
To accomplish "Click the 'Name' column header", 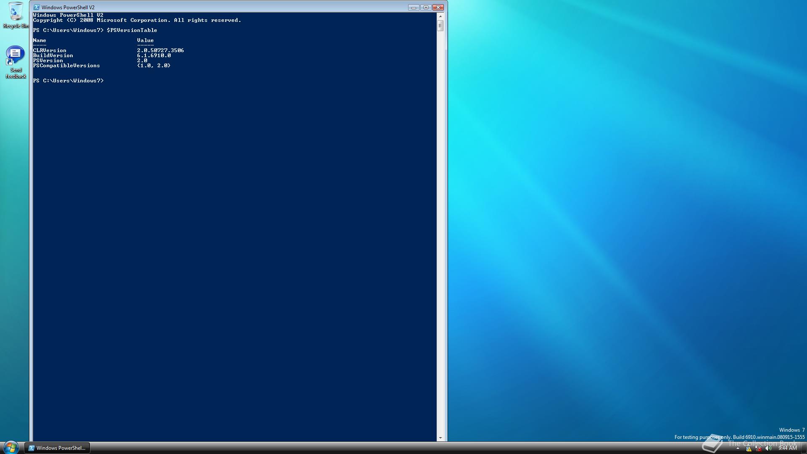I will coord(40,40).
